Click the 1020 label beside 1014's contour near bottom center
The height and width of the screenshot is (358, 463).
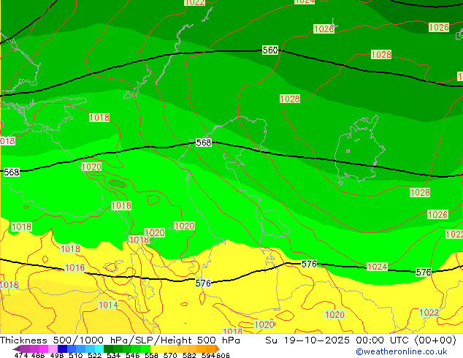pyautogui.click(x=264, y=325)
